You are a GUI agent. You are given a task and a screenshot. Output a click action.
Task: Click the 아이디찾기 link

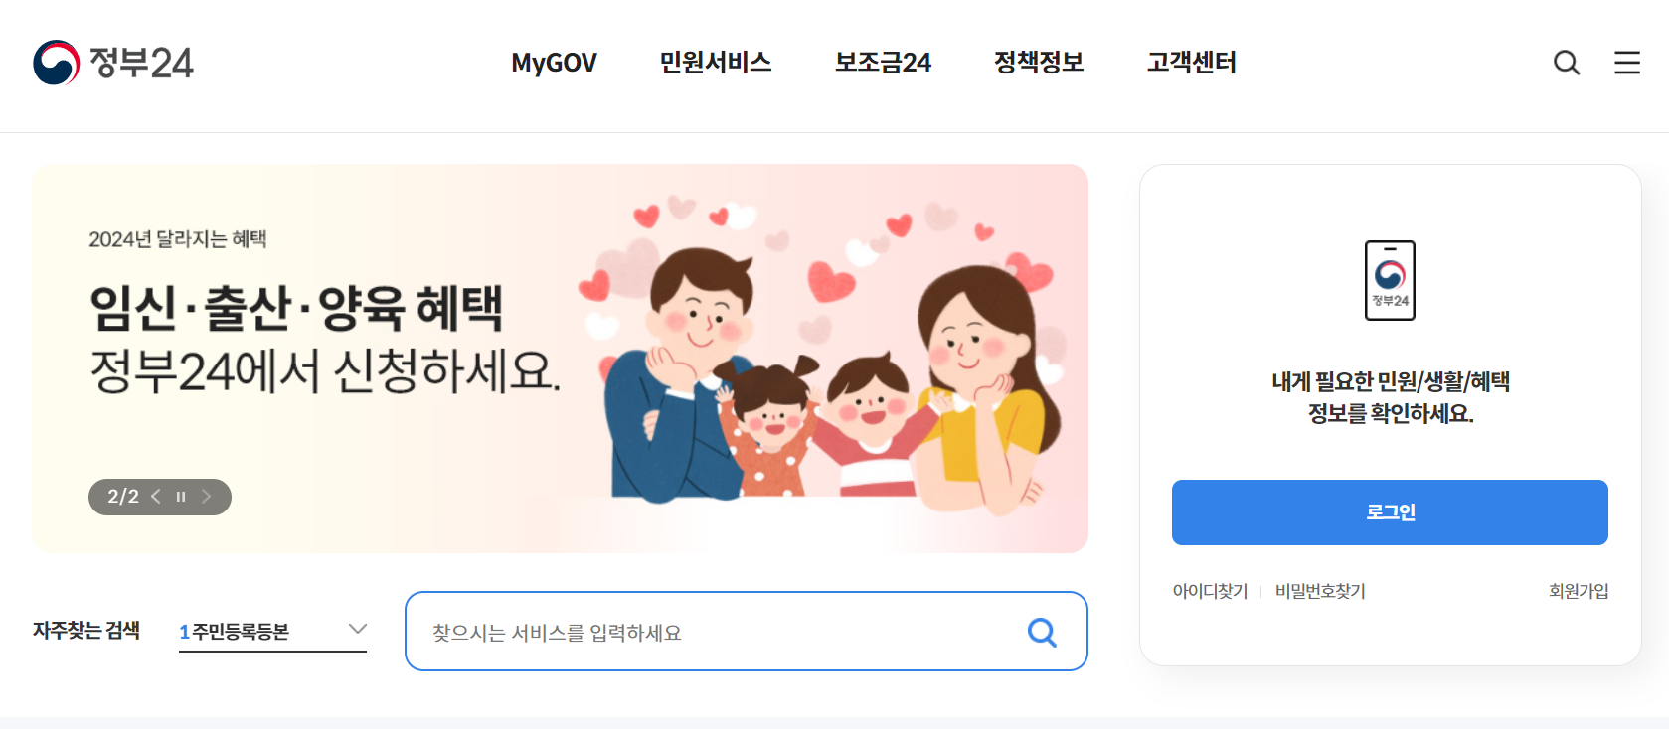click(x=1210, y=591)
